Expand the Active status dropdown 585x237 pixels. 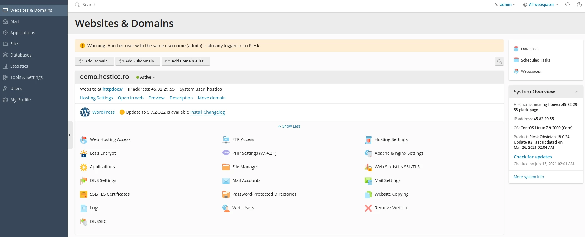146,77
